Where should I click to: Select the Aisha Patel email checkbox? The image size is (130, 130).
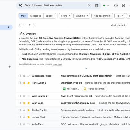[20, 124]
